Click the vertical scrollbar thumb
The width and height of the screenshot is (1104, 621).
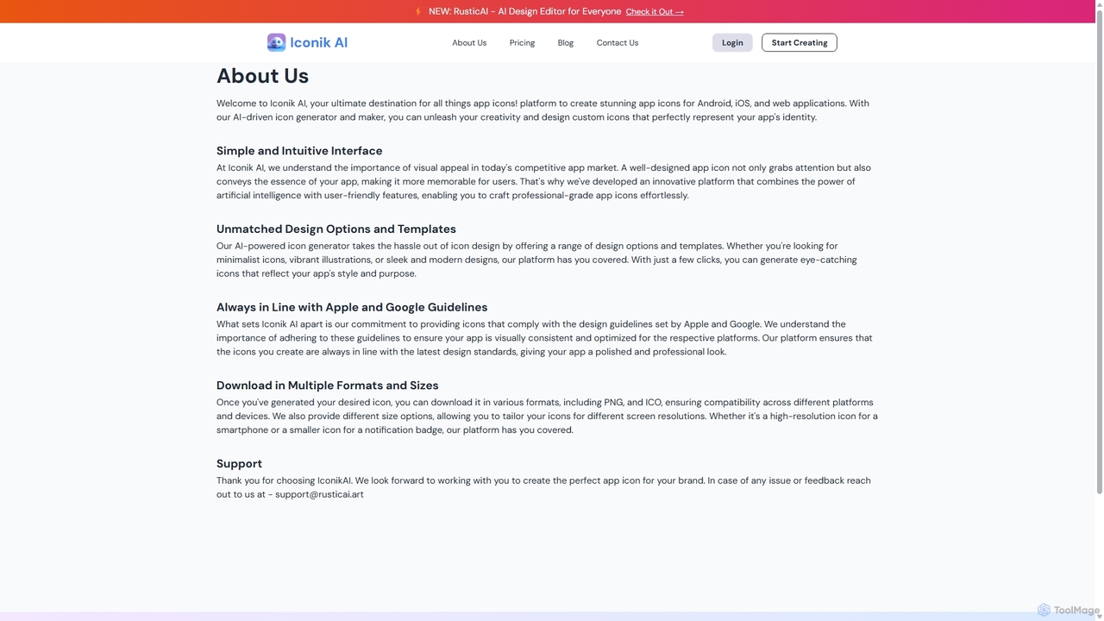(1100, 250)
